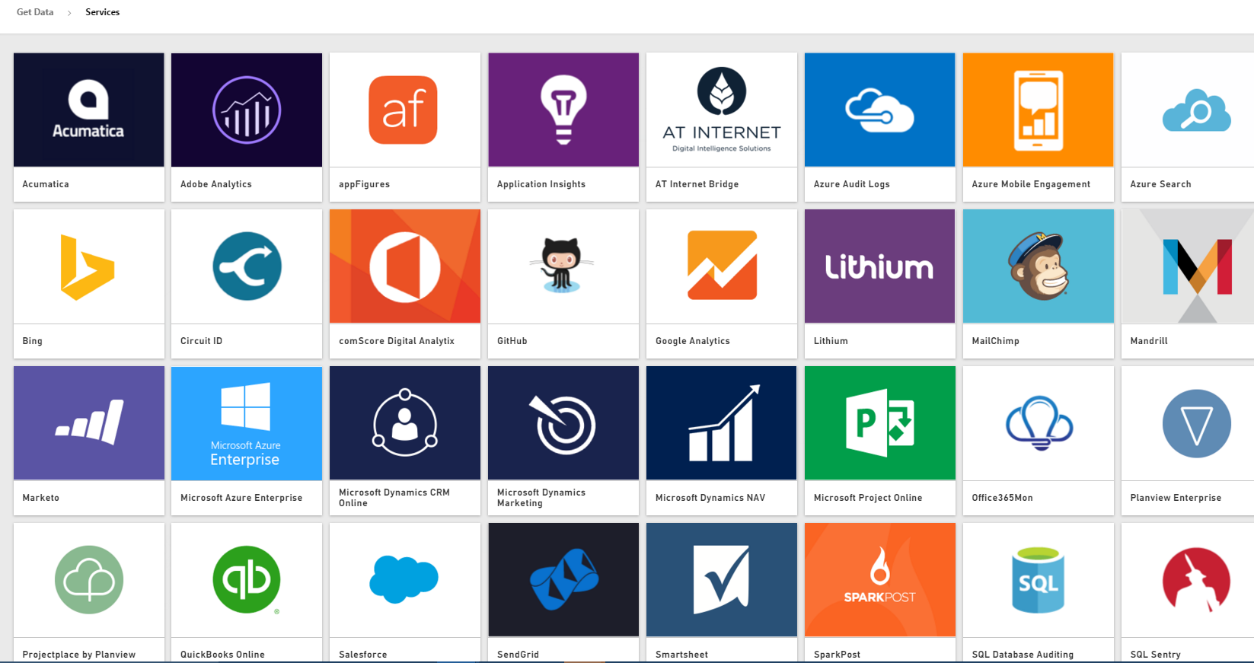The image size is (1254, 663).
Task: Click the Office365Mon caption label
Action: (1002, 498)
